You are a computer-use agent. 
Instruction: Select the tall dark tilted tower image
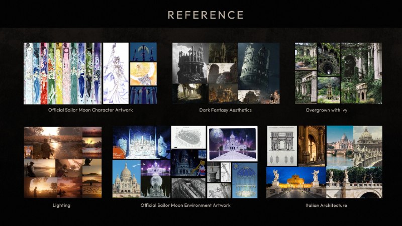pos(258,66)
